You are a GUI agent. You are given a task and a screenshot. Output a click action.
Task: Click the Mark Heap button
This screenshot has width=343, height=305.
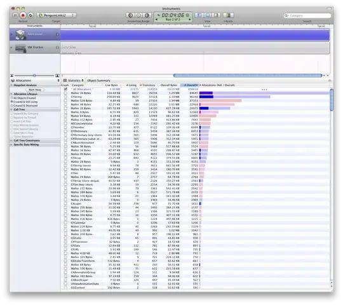[35, 90]
